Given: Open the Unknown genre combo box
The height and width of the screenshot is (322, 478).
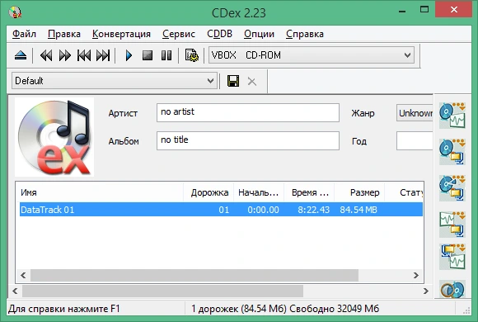Looking at the screenshot, I should click(415, 113).
